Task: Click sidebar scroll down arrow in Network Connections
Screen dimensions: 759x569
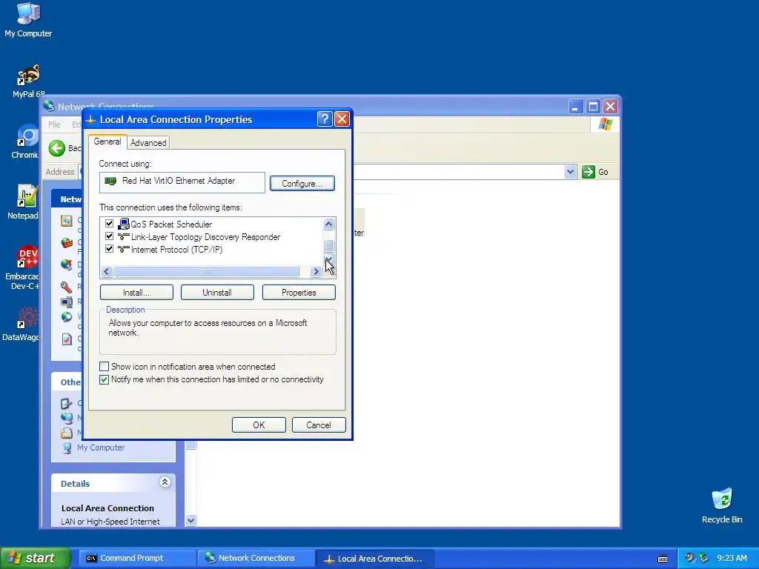Action: (x=190, y=521)
